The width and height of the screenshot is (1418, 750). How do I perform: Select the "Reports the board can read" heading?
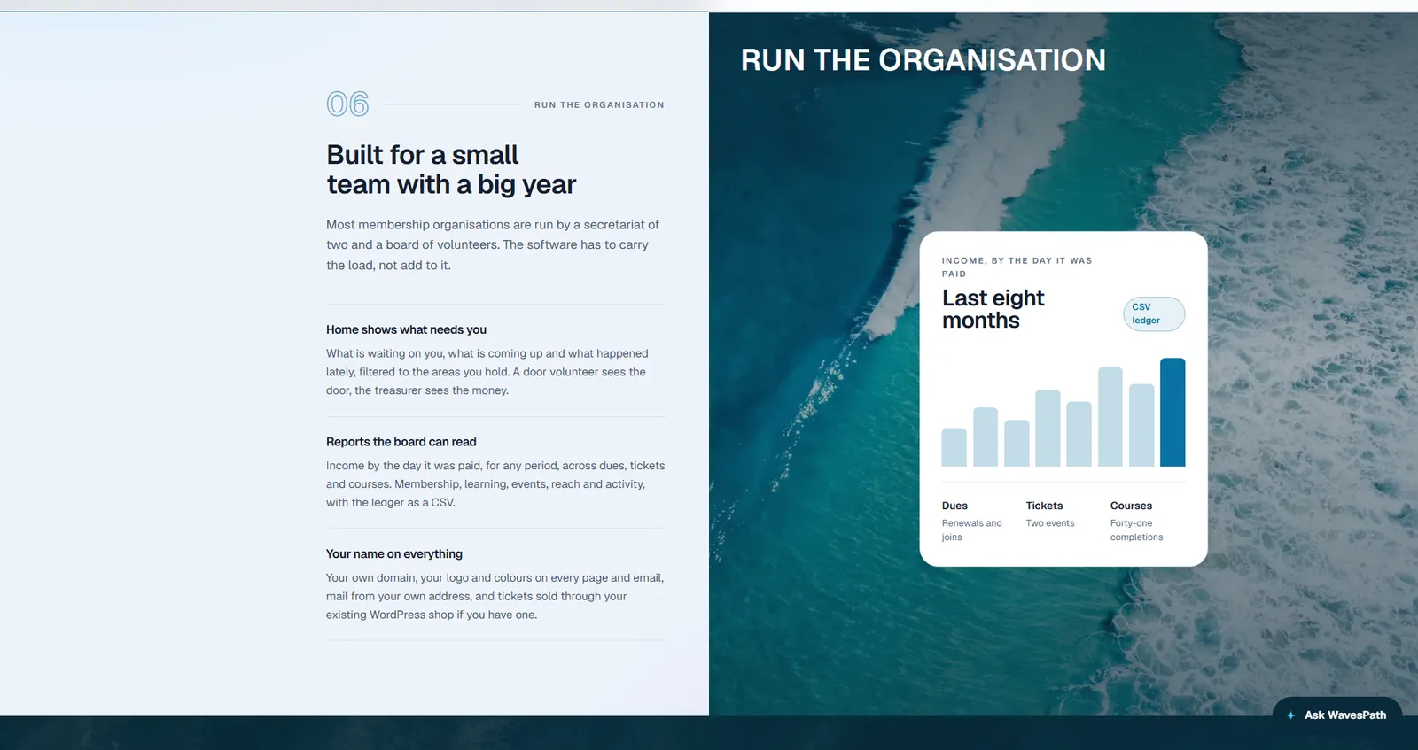point(401,442)
